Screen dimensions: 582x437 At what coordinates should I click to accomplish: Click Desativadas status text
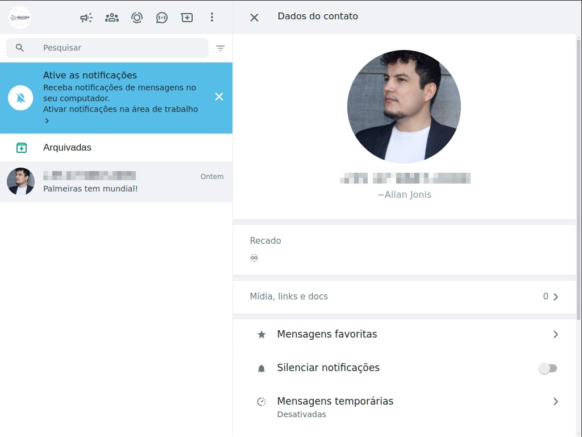(301, 414)
